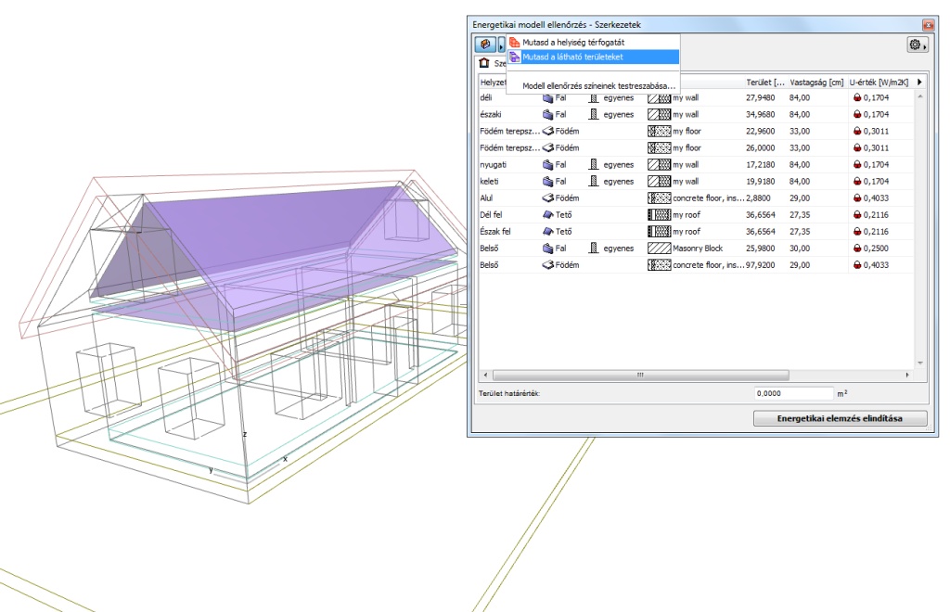Click the Masonry Block fill pattern icon
The image size is (950, 612).
tap(660, 249)
